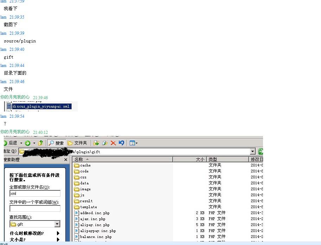The image size is (321, 245).
Task: Select the balance.inc.php file
Action: [93, 237]
